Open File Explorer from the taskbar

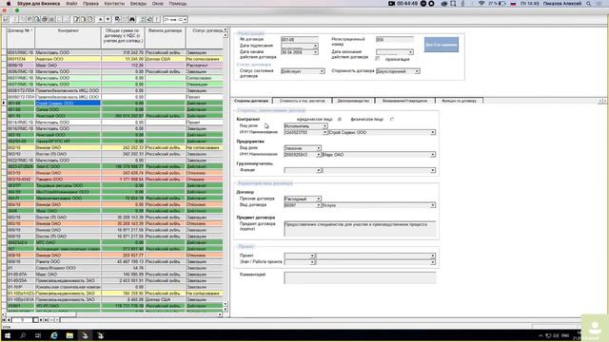click(x=69, y=335)
